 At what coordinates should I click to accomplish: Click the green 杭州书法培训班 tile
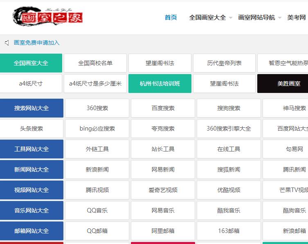[160, 84]
